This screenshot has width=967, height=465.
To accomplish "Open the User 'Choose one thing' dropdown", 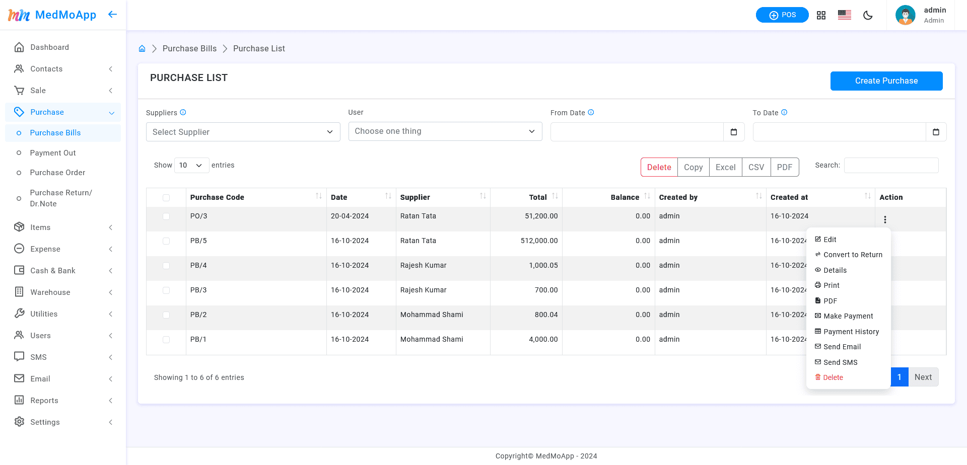I will [445, 131].
